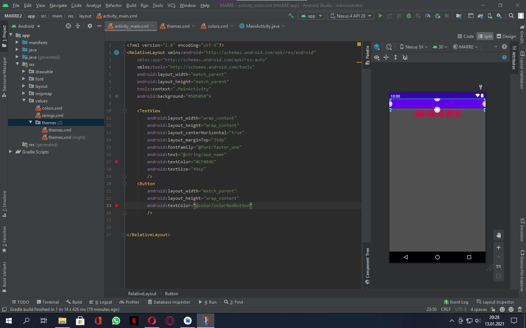Open the Nexus 5X preview device dropdown
The width and height of the screenshot is (526, 328).
[x=414, y=47]
